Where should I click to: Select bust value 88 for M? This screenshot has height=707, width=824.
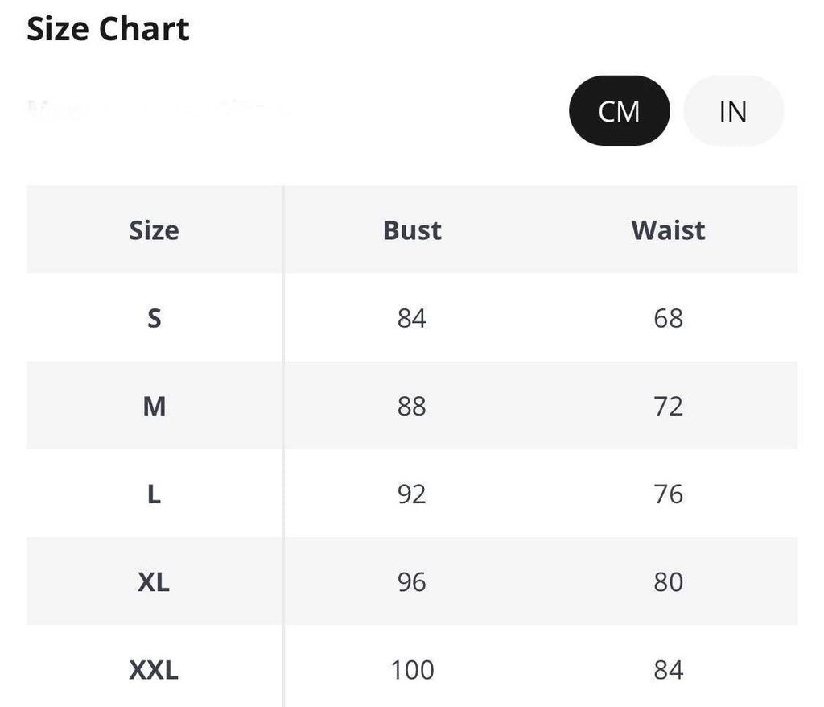point(412,406)
